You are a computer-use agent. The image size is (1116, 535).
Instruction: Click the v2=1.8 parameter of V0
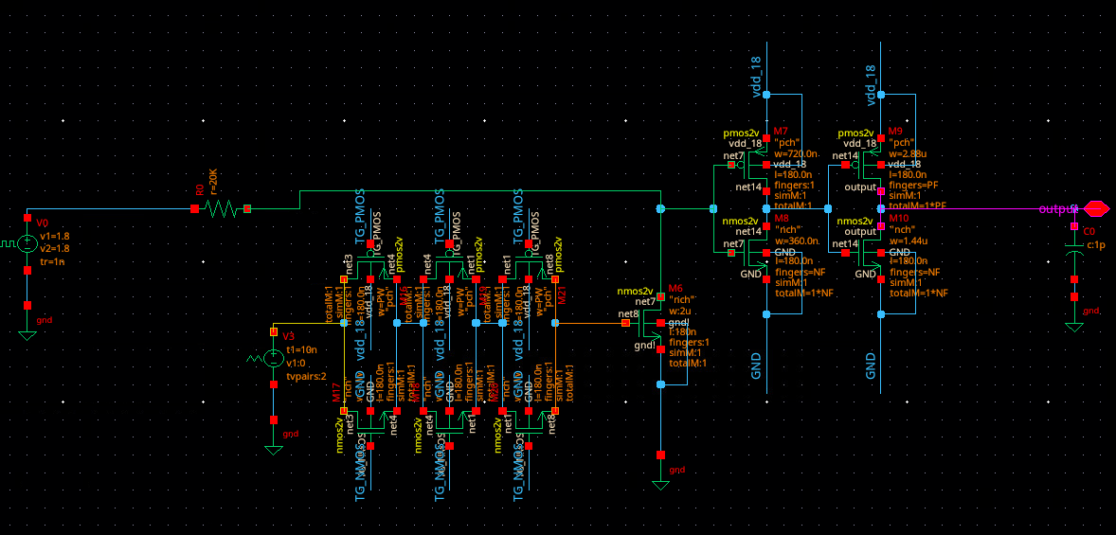(x=55, y=248)
